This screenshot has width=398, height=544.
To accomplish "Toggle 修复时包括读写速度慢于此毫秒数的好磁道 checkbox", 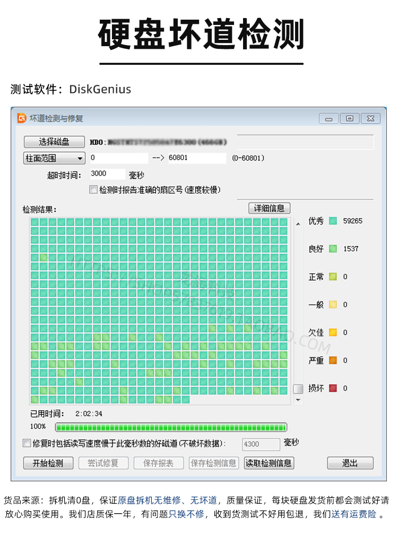I will tap(27, 443).
